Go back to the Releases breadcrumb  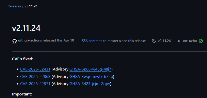click(14, 6)
